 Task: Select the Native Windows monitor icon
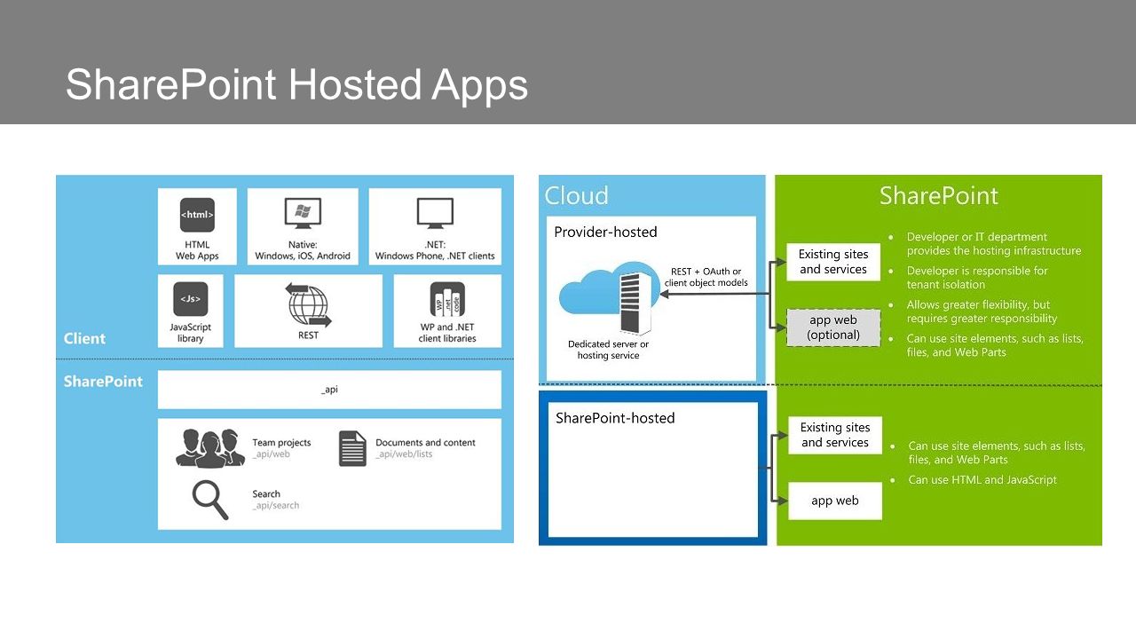303,214
